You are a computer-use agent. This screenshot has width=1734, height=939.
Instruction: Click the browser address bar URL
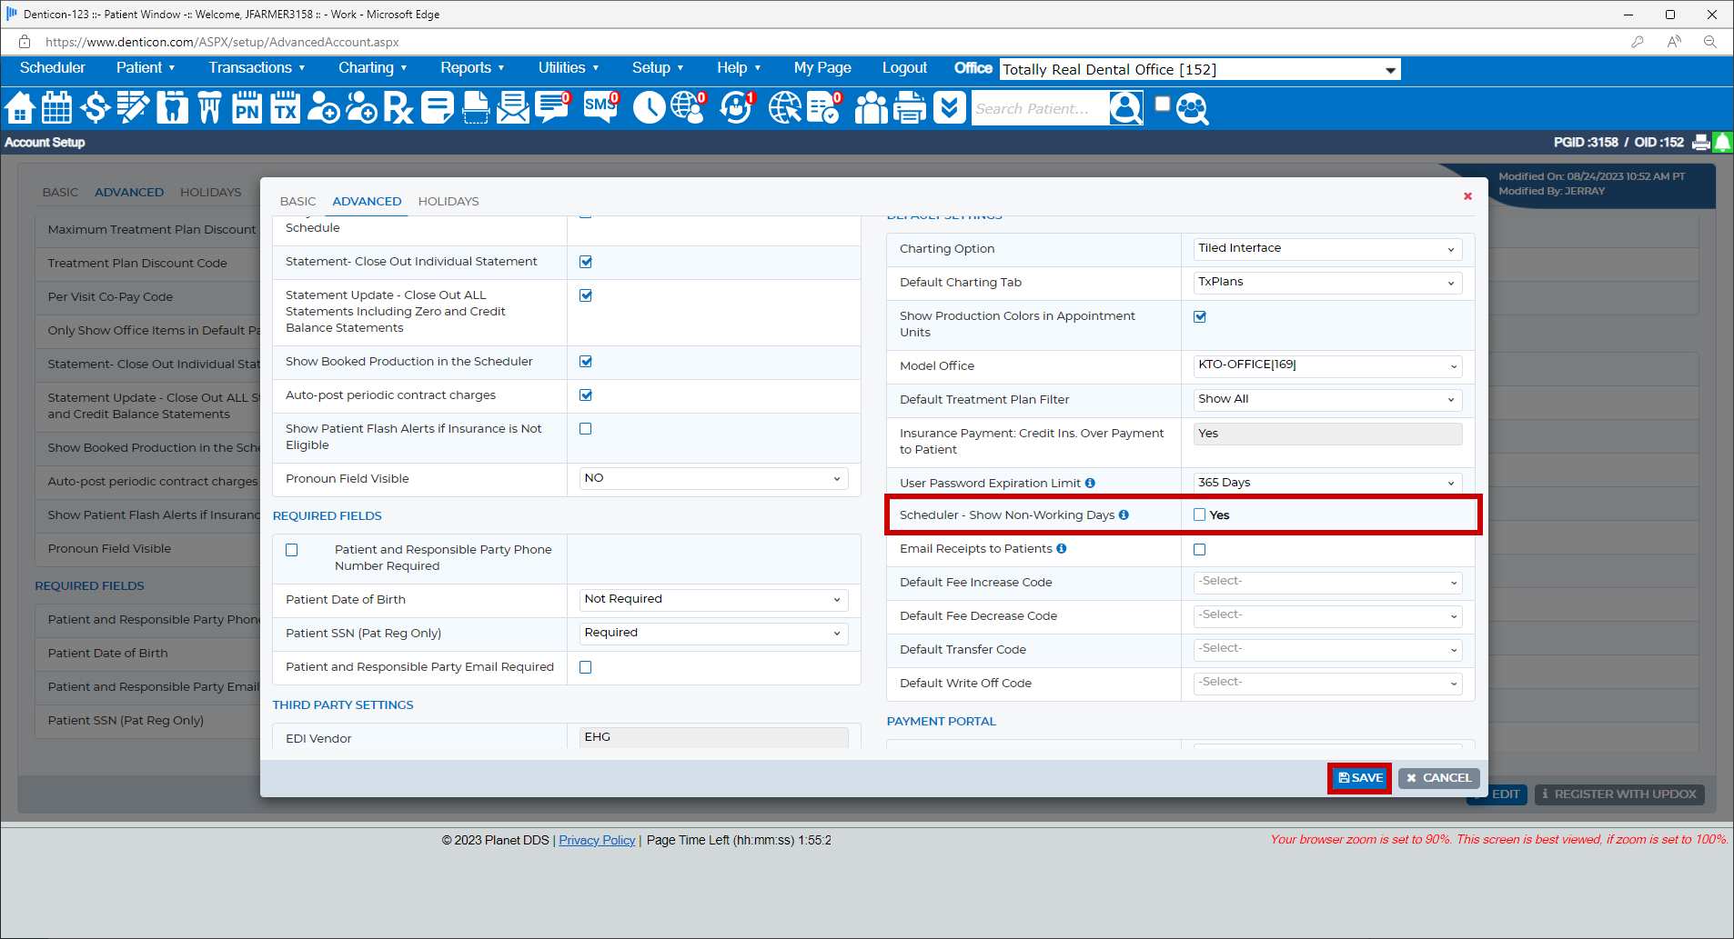[x=222, y=42]
